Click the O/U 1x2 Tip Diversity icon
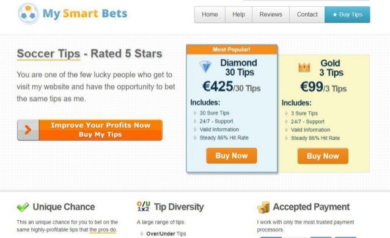Viewport: 390px width, 238px height. [144, 206]
